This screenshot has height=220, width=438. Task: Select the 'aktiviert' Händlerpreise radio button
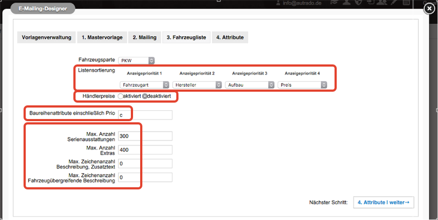120,97
